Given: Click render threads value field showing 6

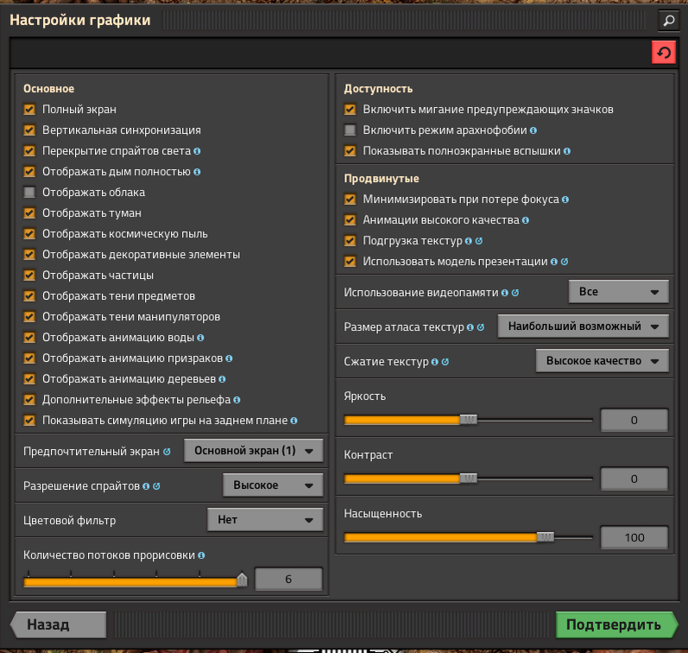Looking at the screenshot, I should 288,580.
